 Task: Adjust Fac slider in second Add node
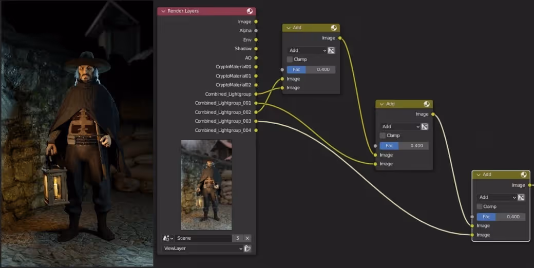pyautogui.click(x=404, y=146)
